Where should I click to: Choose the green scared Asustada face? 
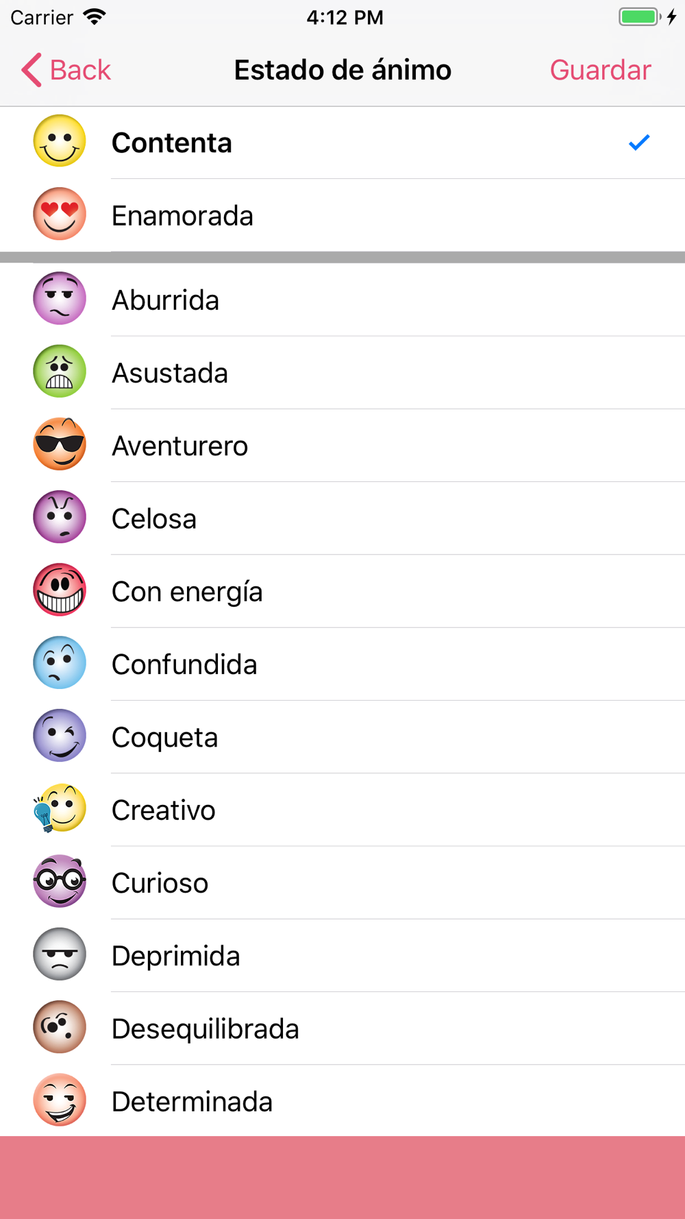[60, 372]
